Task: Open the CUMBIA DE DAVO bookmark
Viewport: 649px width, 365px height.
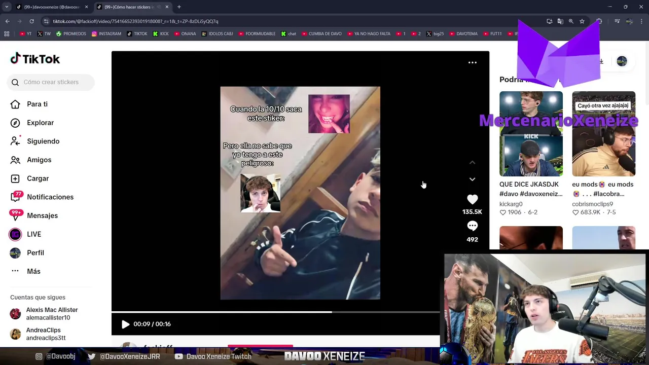Action: tap(321, 34)
